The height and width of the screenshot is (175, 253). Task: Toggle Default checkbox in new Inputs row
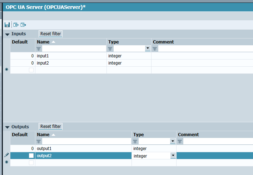tap(31, 70)
